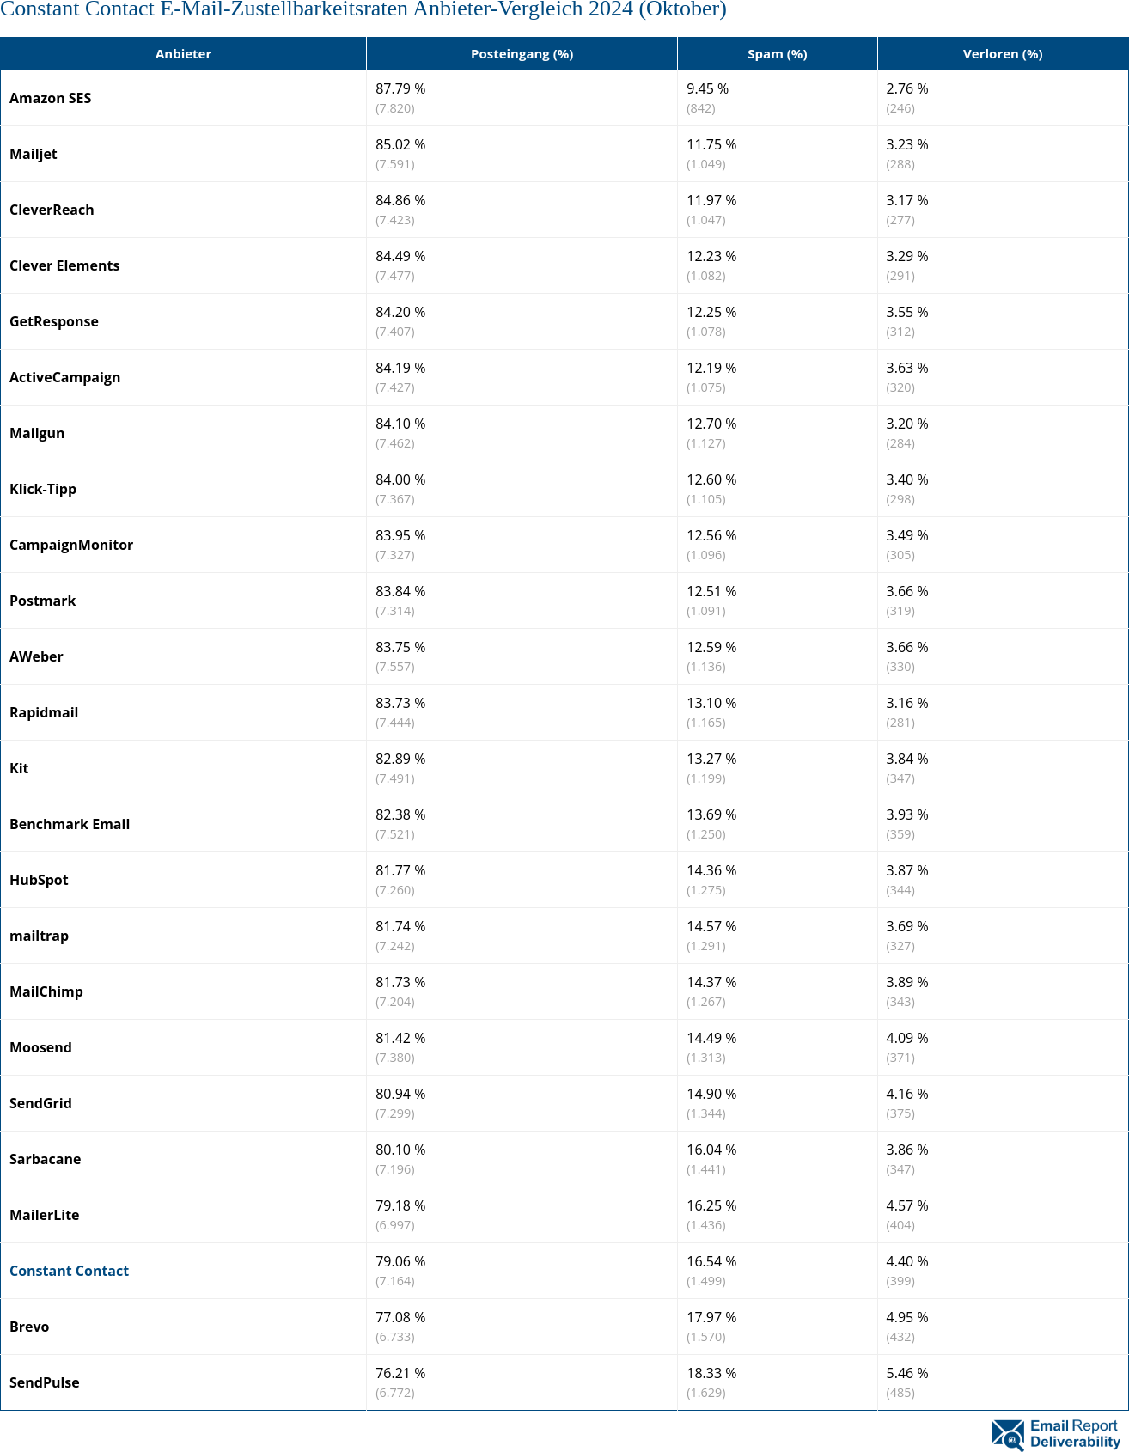Sort by the Anbieter column header
Viewport: 1129px width, 1452px height.
point(183,53)
